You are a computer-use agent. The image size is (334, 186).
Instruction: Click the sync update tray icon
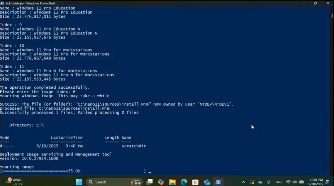tap(252, 182)
